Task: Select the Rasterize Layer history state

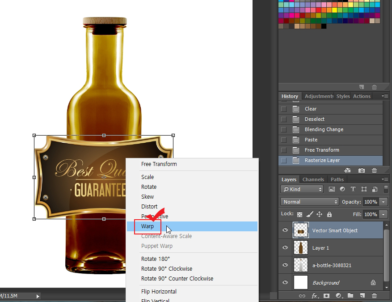Action: (330, 160)
